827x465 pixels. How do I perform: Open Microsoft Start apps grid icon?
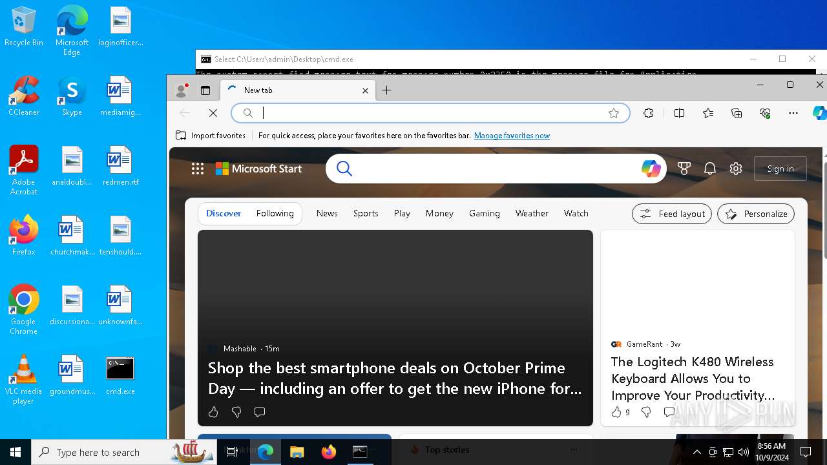tap(198, 169)
